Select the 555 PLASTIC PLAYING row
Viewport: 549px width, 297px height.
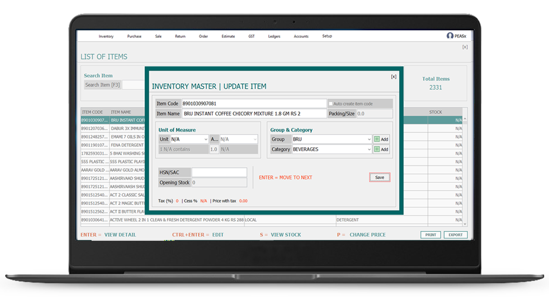click(271, 162)
